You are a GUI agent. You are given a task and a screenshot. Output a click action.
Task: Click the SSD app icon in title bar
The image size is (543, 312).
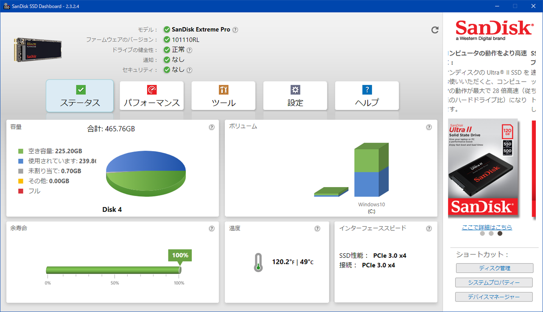click(6, 6)
